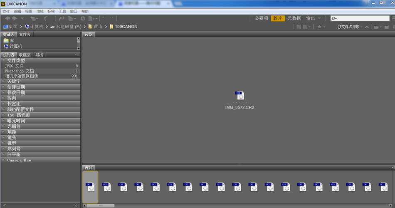Viewport: 395px width, 208px height.
Task: Open the 堆栈 menu
Action: pos(40,11)
